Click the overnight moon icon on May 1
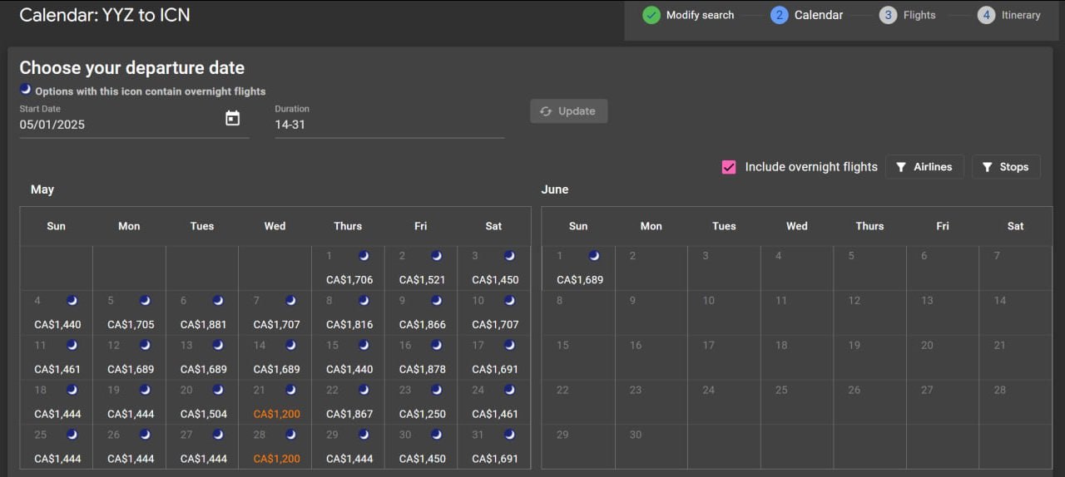Image resolution: width=1065 pixels, height=477 pixels. [x=364, y=256]
